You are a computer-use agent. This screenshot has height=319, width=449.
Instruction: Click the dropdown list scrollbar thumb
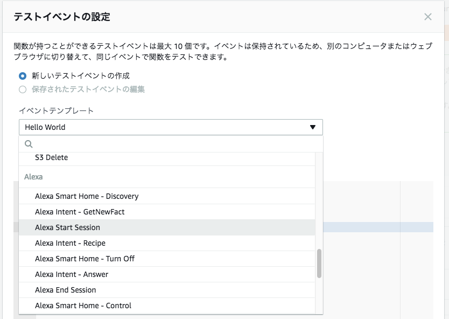(x=319, y=263)
